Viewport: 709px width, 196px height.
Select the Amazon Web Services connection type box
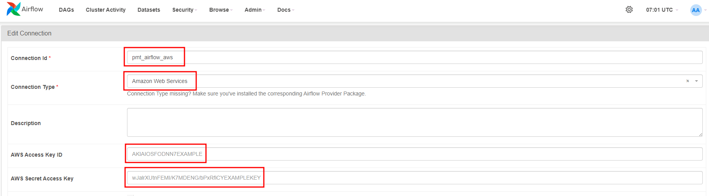[415, 81]
